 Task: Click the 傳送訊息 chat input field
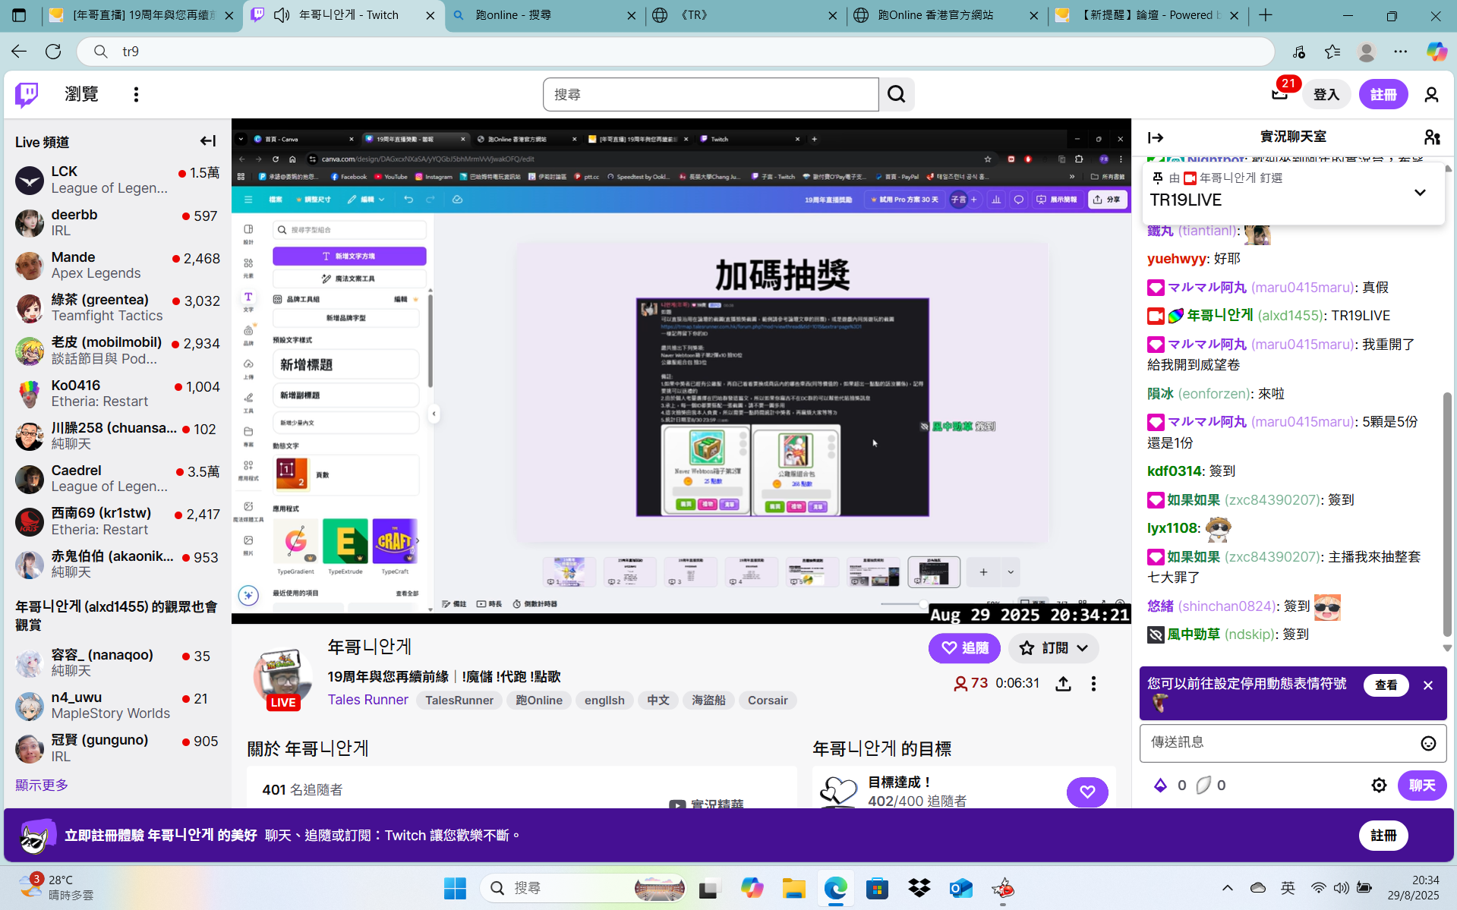point(1279,742)
